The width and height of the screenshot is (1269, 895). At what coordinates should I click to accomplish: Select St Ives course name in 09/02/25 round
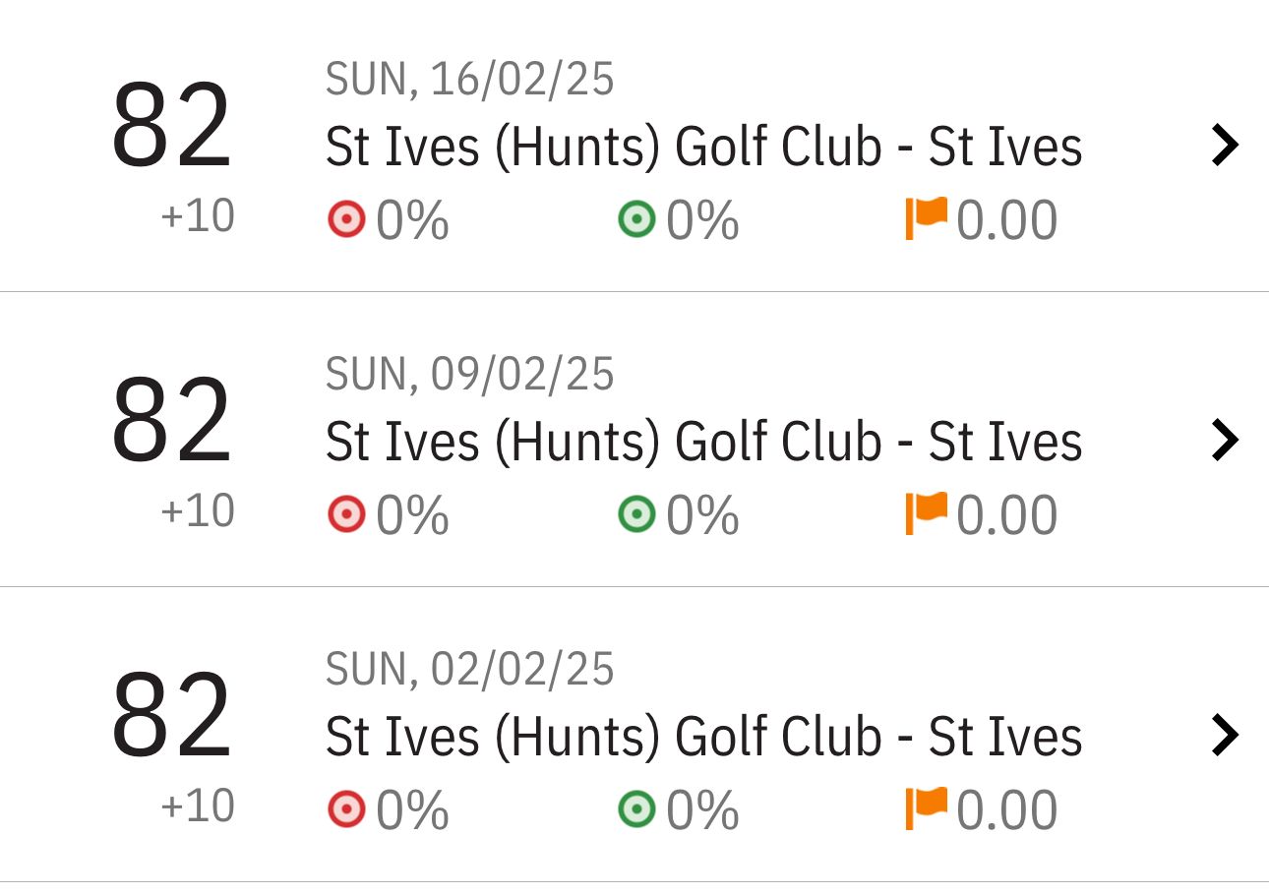click(703, 442)
